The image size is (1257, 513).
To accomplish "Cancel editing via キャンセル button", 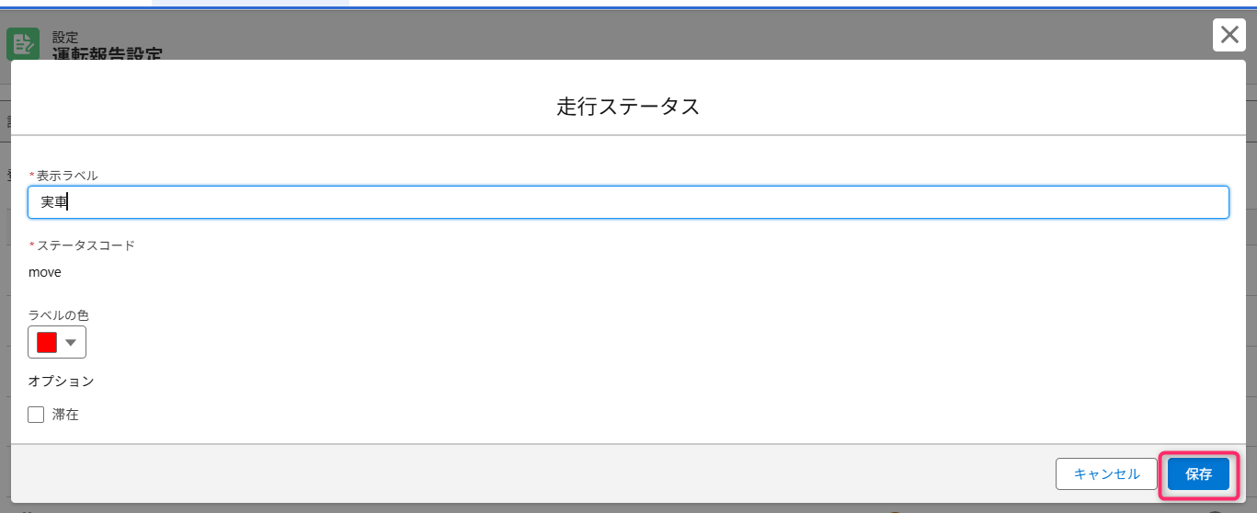I will (1106, 474).
